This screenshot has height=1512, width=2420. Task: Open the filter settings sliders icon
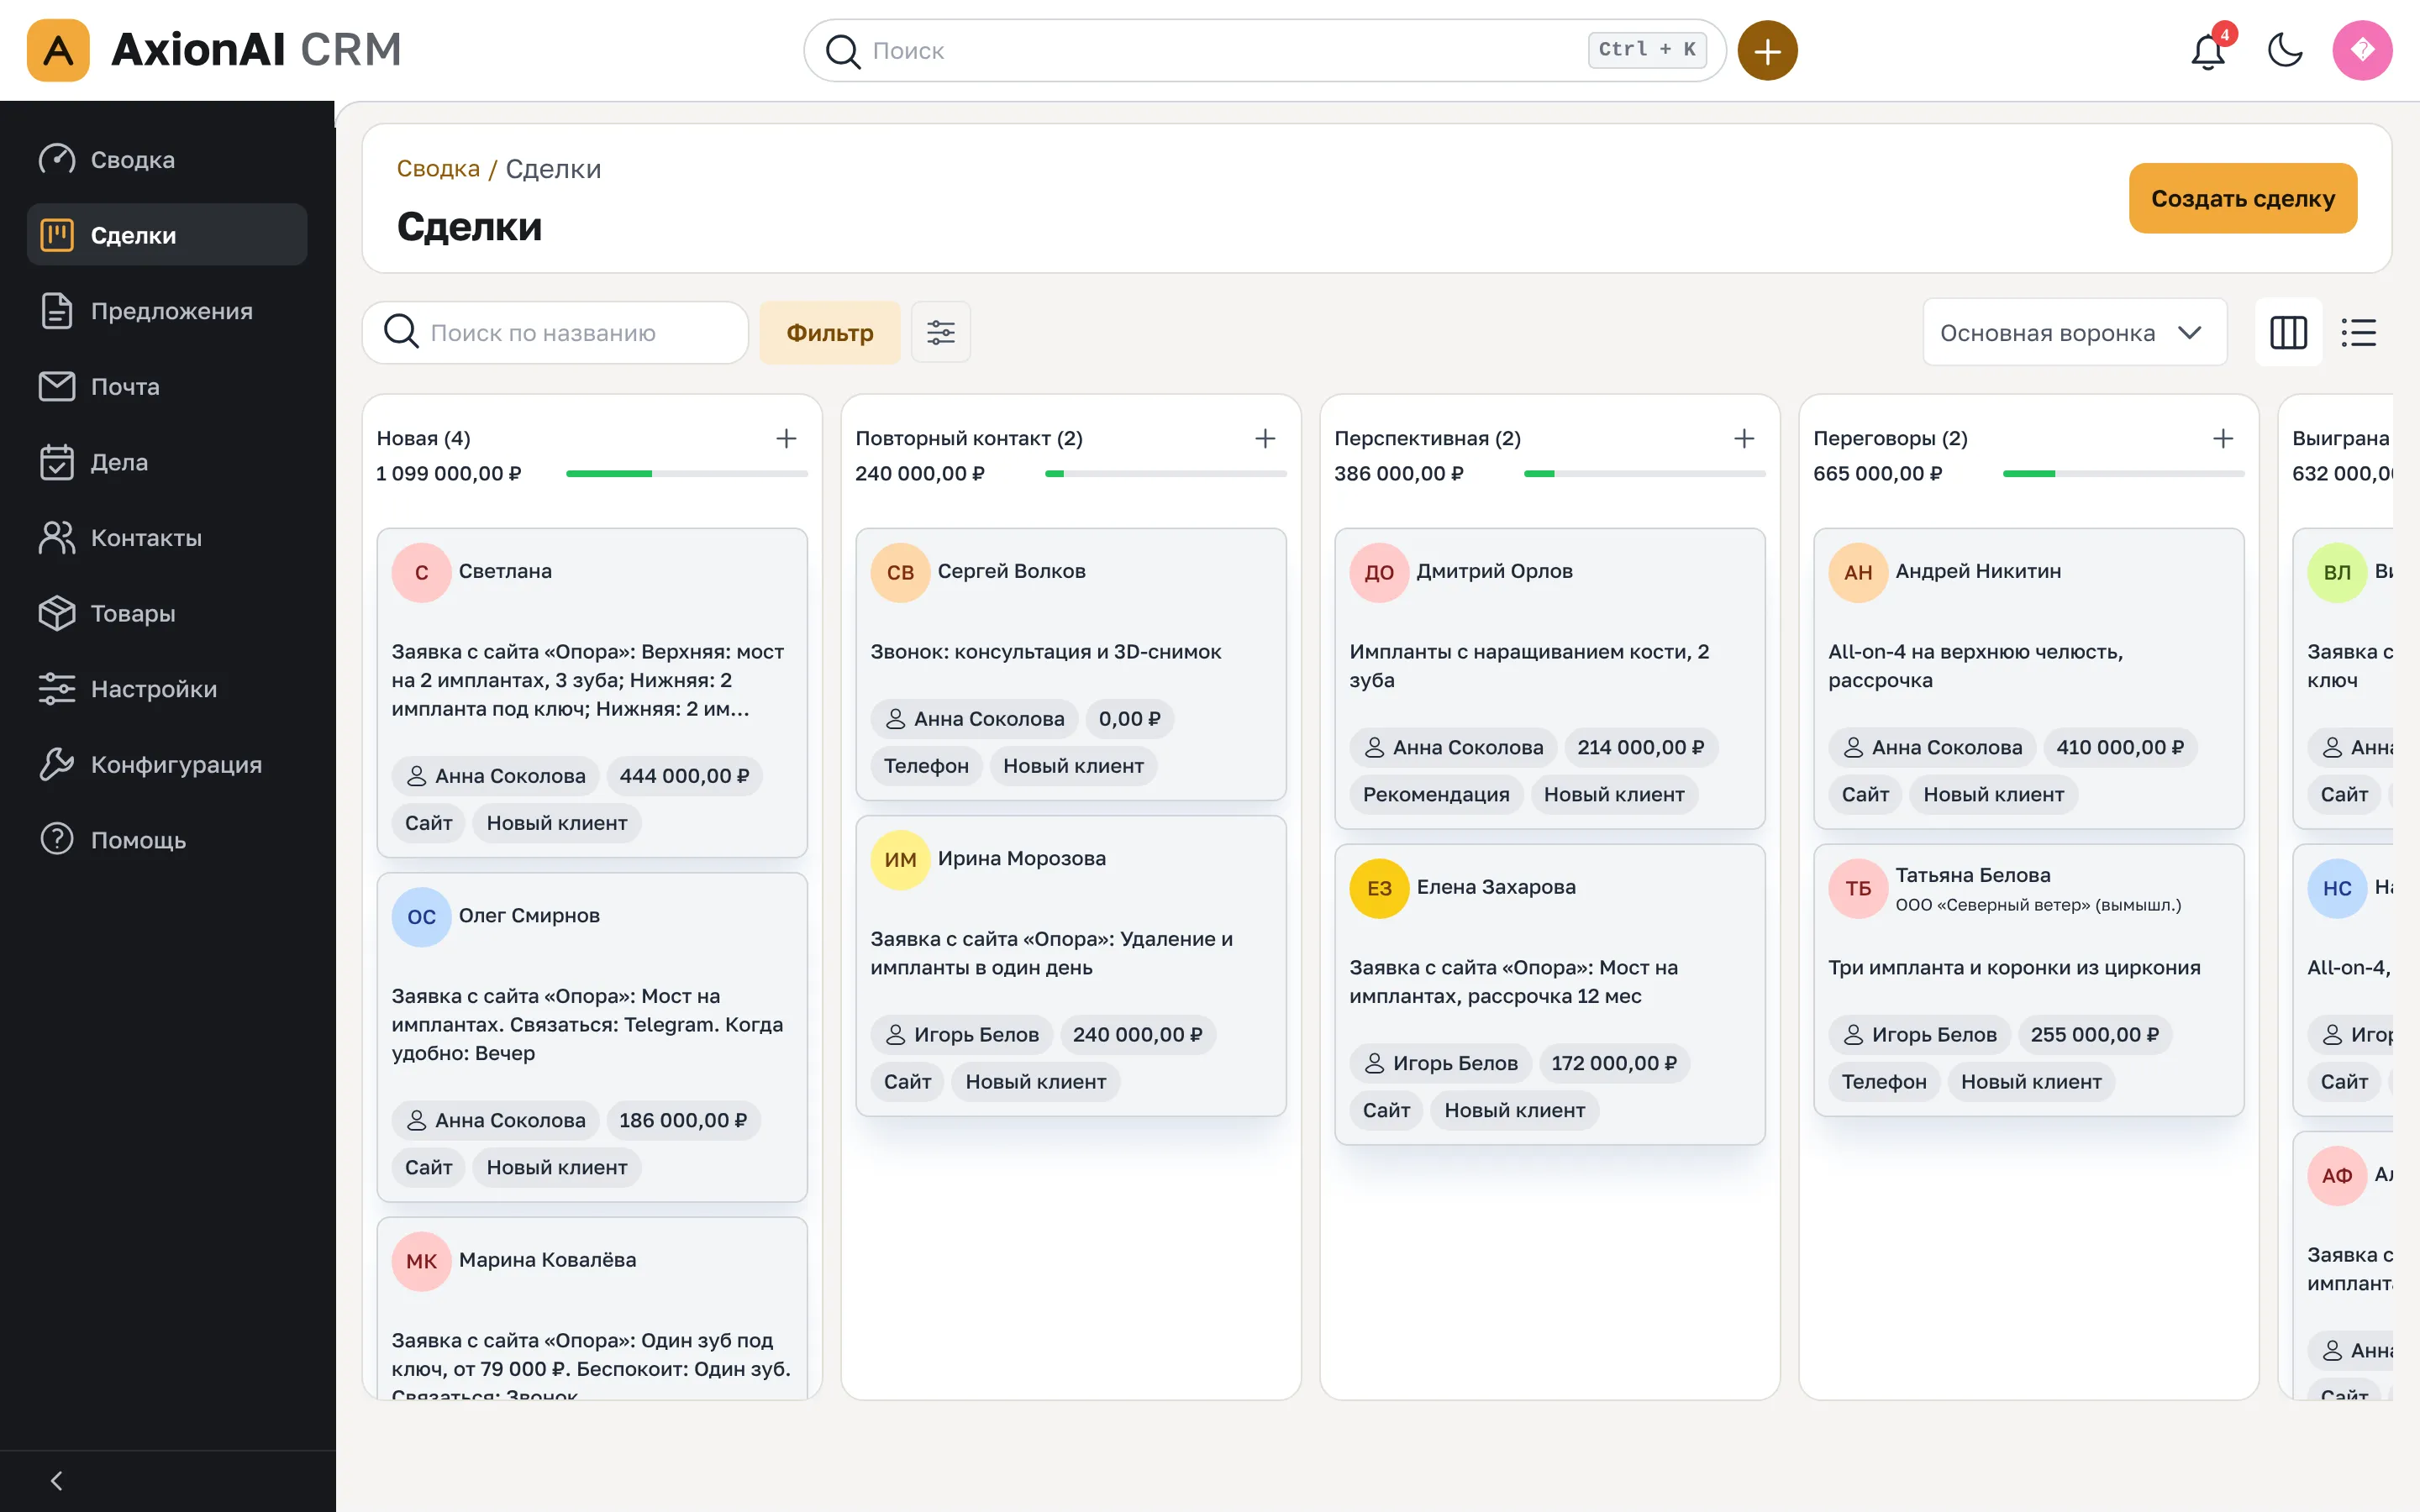point(940,332)
